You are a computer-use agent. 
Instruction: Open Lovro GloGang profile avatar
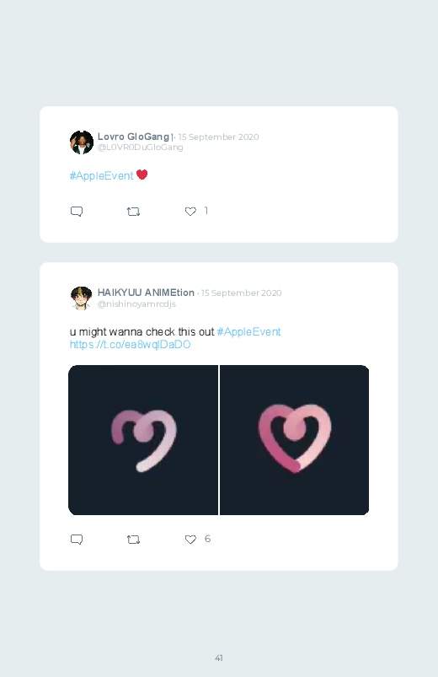(x=82, y=142)
